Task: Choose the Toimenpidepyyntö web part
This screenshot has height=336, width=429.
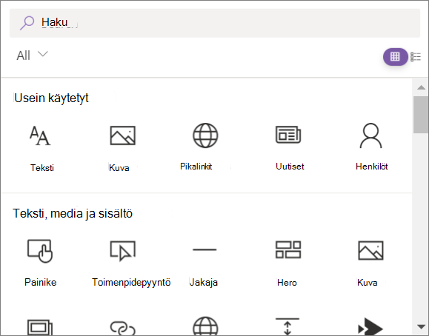Action: tap(122, 251)
